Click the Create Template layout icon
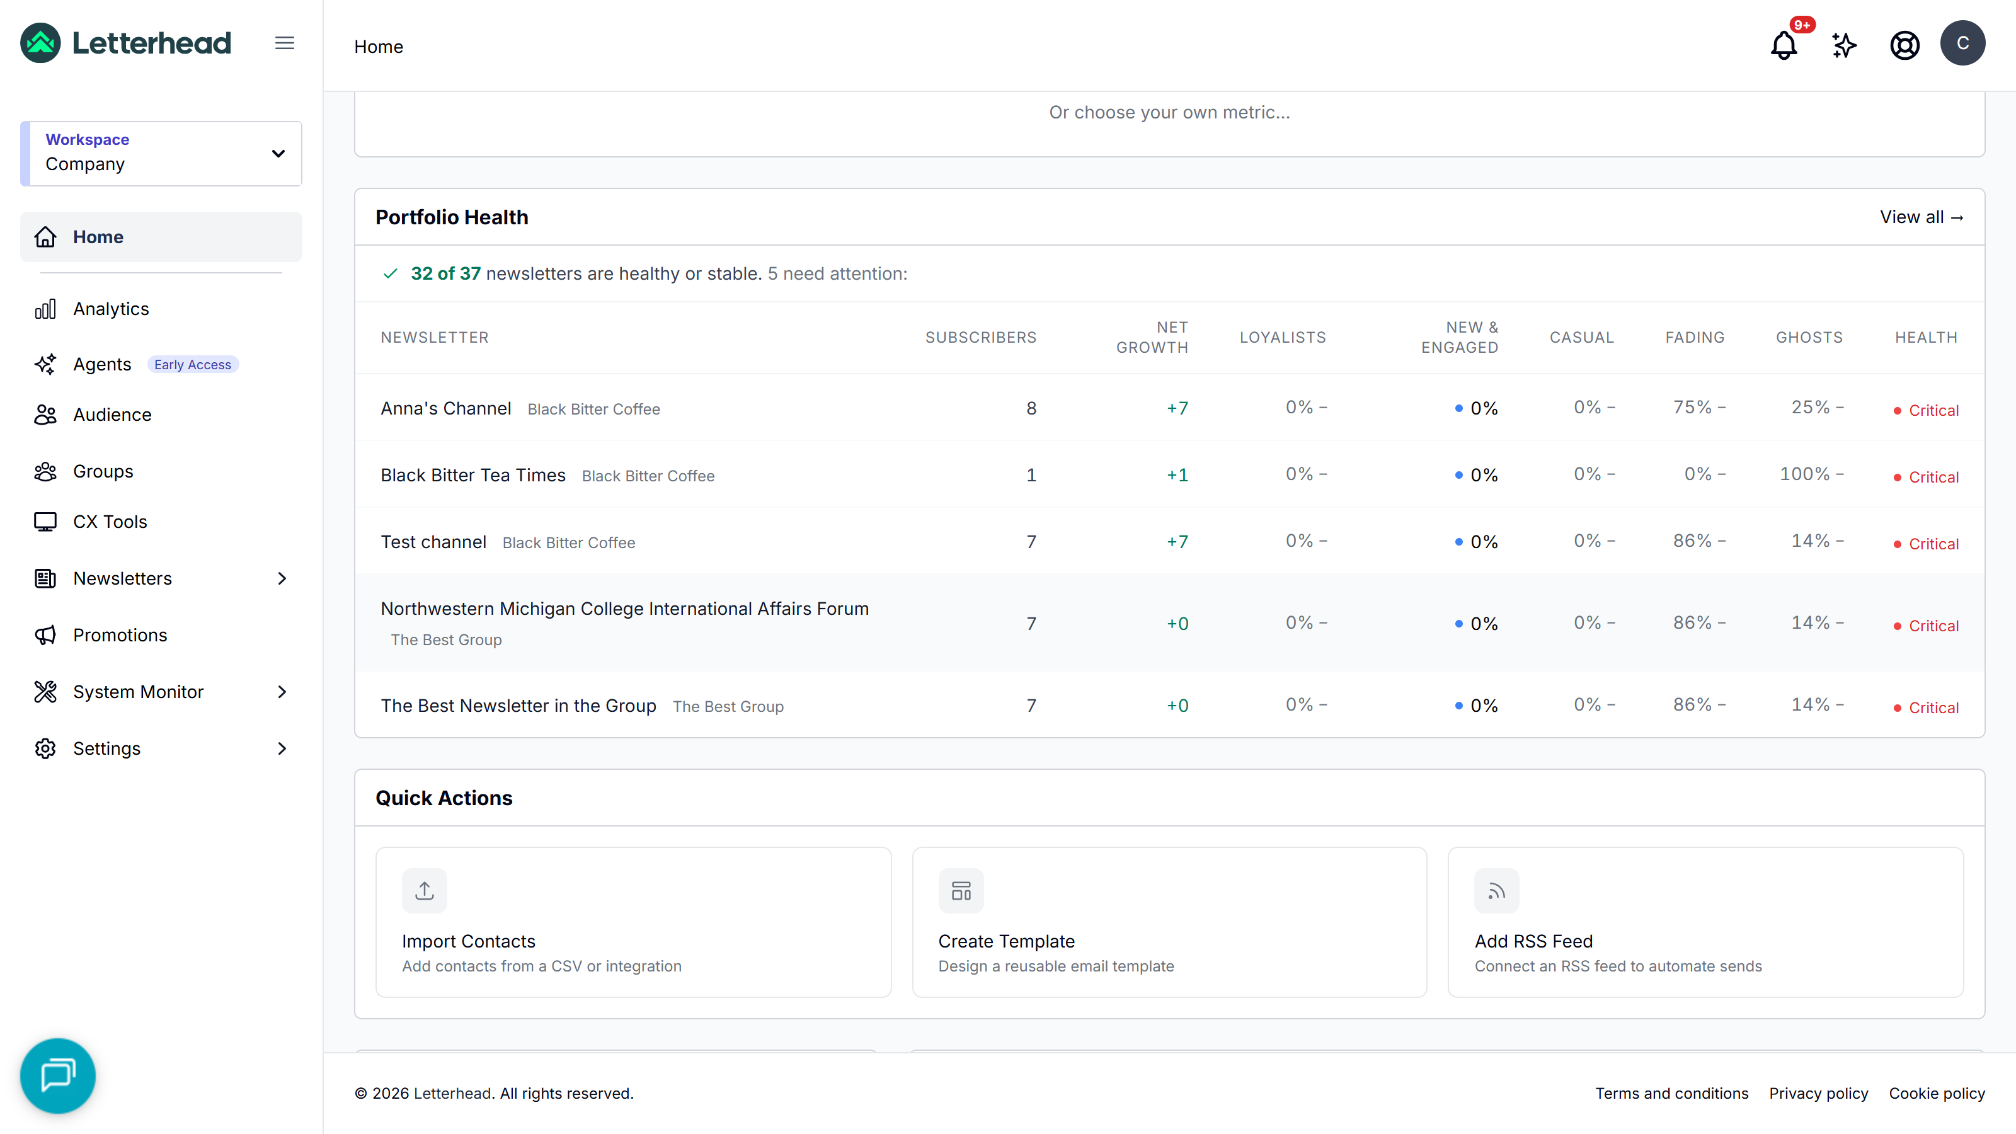Viewport: 2016px width, 1134px height. click(x=961, y=891)
